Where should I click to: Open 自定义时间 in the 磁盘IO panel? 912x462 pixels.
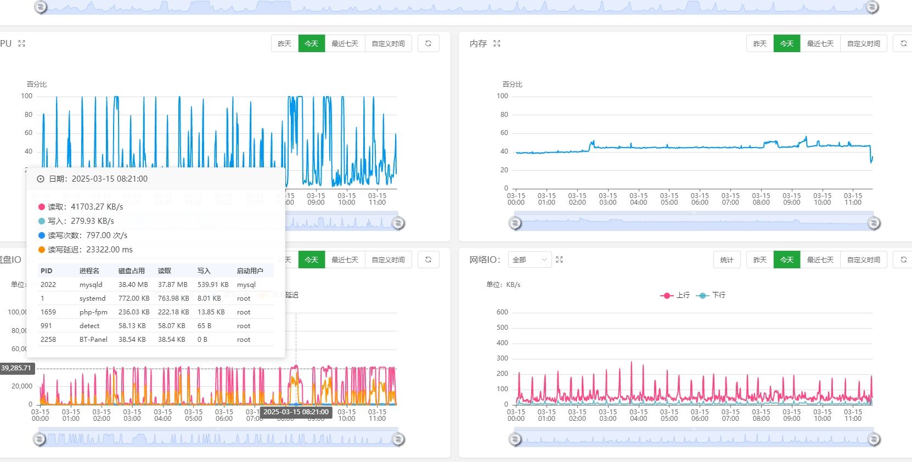(x=388, y=260)
